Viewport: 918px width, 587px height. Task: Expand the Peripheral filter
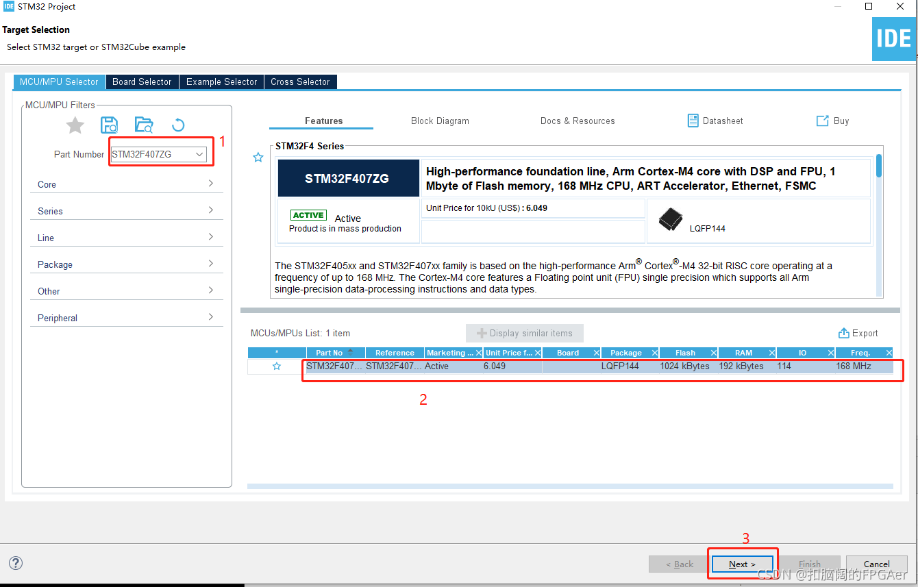point(127,317)
